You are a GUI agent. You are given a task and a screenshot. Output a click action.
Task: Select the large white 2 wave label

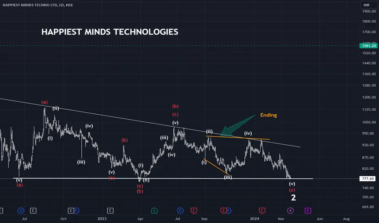pos(293,198)
